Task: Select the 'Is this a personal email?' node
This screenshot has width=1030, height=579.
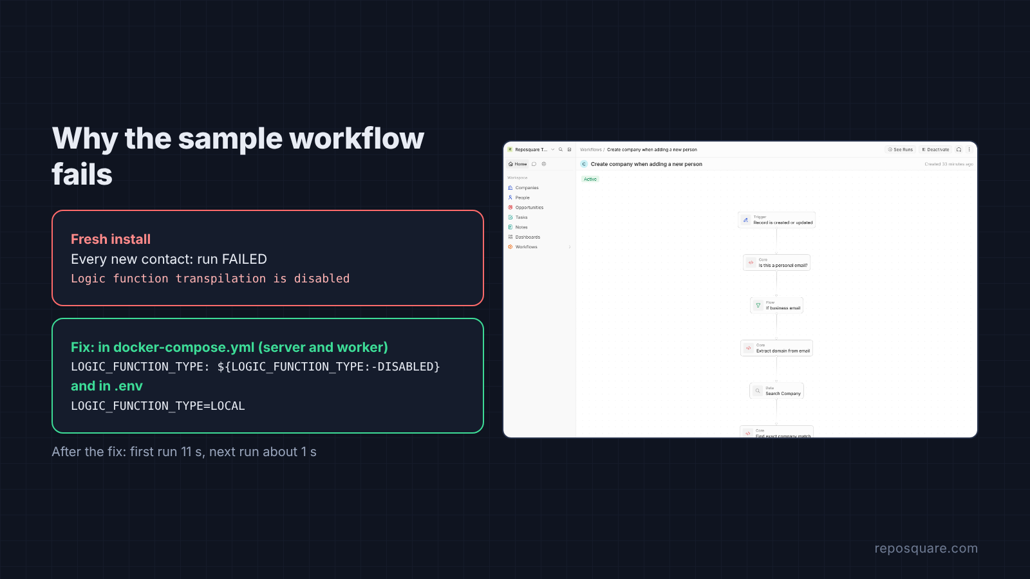Action: click(x=776, y=262)
